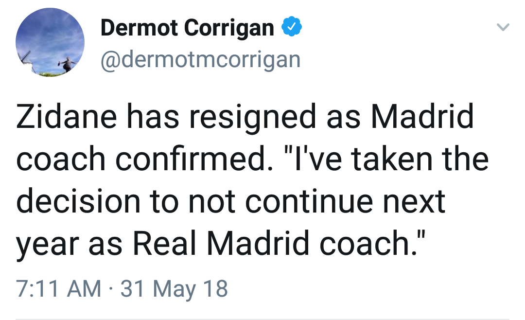Open Dermot Corrigan's profile picture
Viewport: 525px width, 320px height.
(x=50, y=42)
